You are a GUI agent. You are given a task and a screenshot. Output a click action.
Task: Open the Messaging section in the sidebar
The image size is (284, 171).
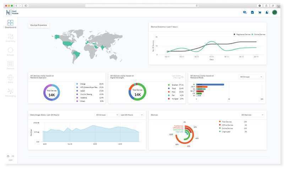coord(10,93)
